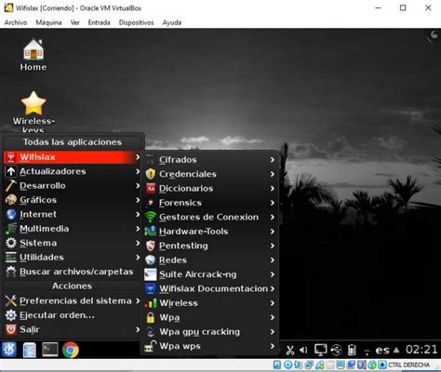Click the Wifislax menu icon
441x372 pixels.
coord(11,157)
